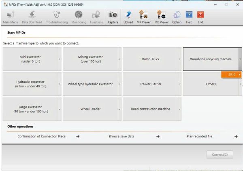This screenshot has width=243, height=171.
Task: Select Wheel type hydraulic excavator
Action: coord(90,84)
